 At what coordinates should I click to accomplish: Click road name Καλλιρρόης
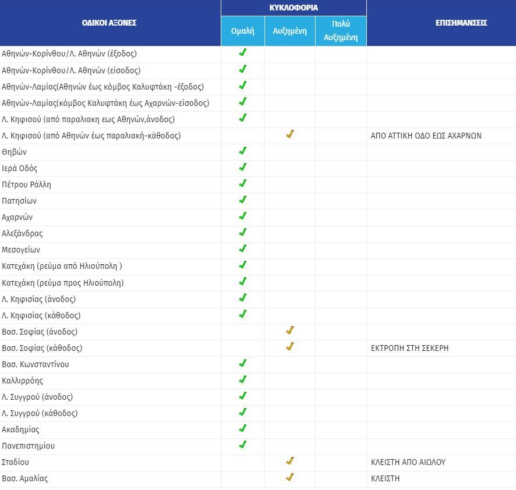click(x=22, y=381)
